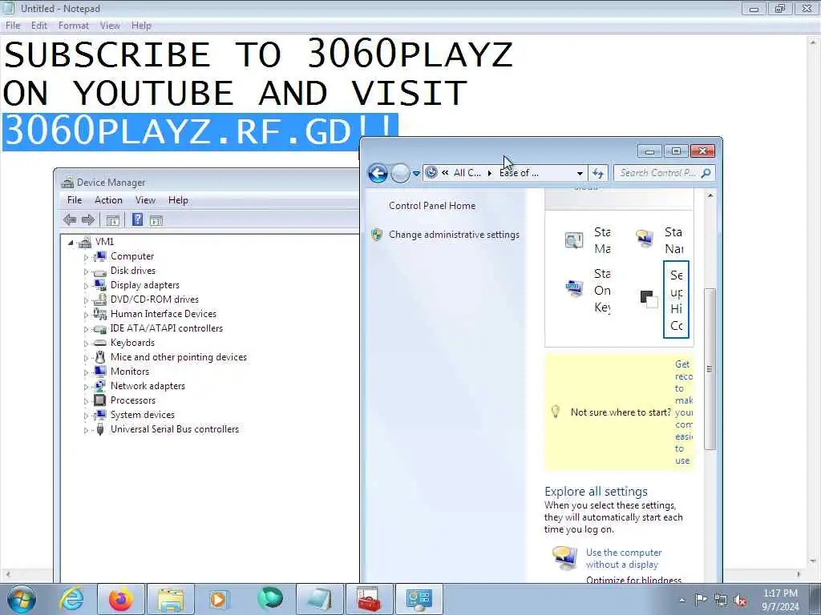The image size is (821, 615).
Task: Open Device Manager File menu
Action: tap(75, 200)
